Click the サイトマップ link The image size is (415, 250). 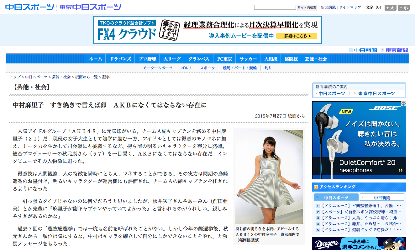[x=350, y=7]
